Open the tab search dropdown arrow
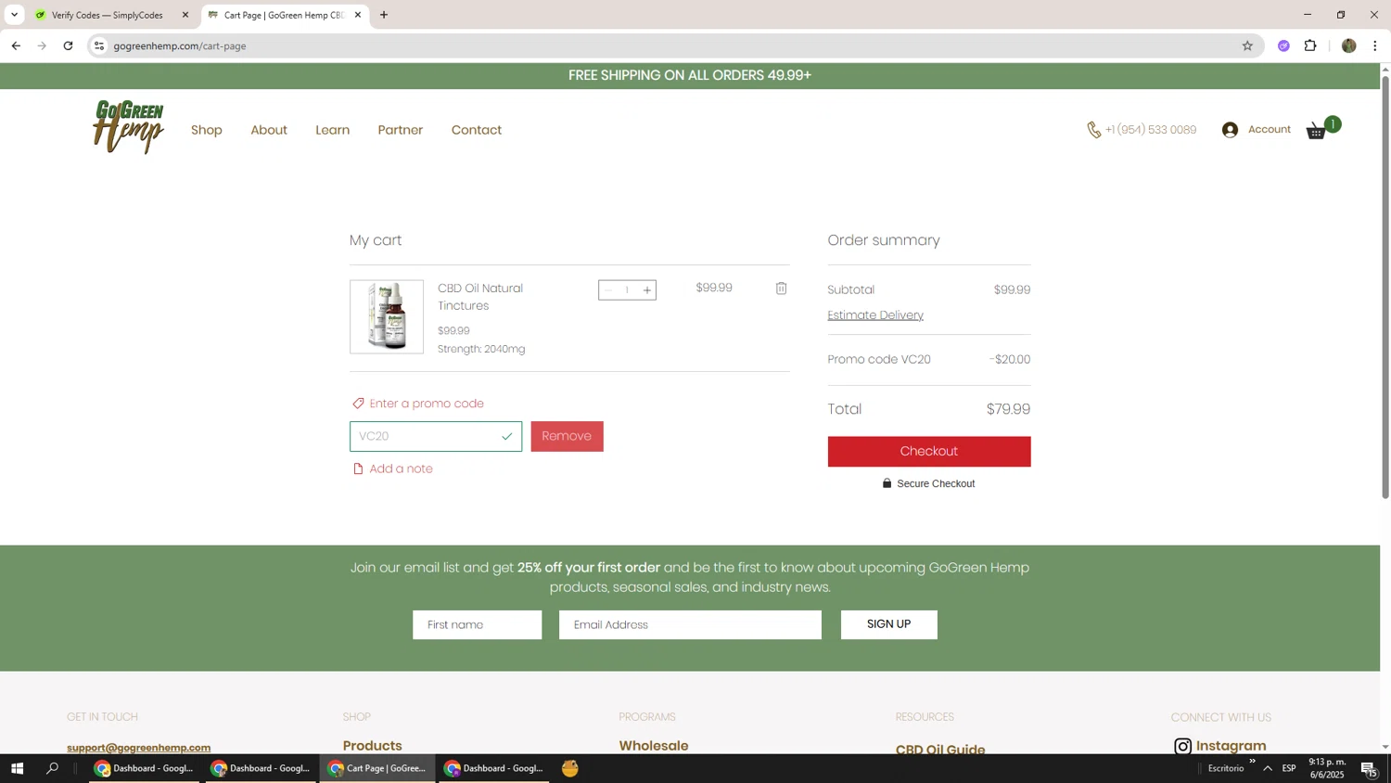Image resolution: width=1391 pixels, height=783 pixels. coord(14,15)
